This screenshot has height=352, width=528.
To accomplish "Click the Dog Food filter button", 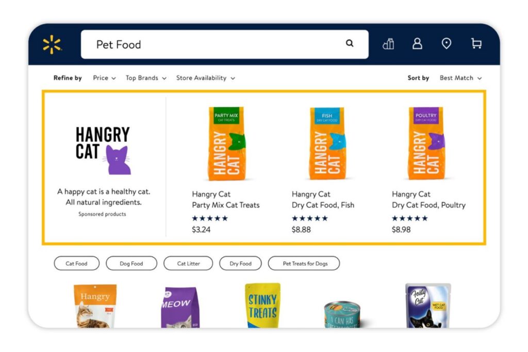I will coord(131,263).
